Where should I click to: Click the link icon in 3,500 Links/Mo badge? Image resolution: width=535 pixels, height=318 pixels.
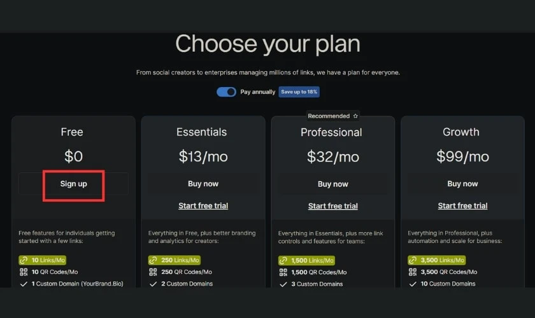[413, 260]
